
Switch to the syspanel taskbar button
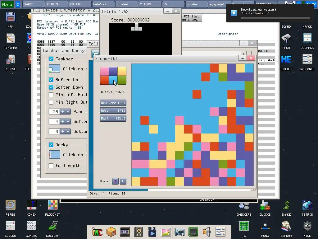[220, 4]
